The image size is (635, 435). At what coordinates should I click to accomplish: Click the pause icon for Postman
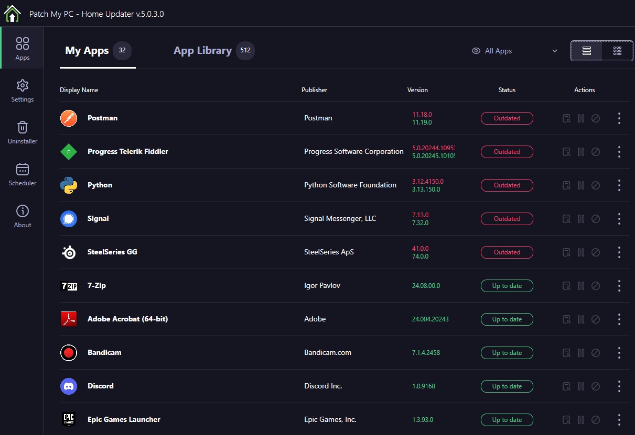[x=581, y=118]
